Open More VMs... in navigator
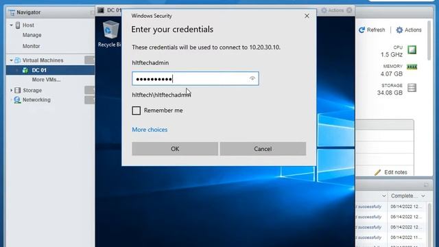 [x=46, y=80]
